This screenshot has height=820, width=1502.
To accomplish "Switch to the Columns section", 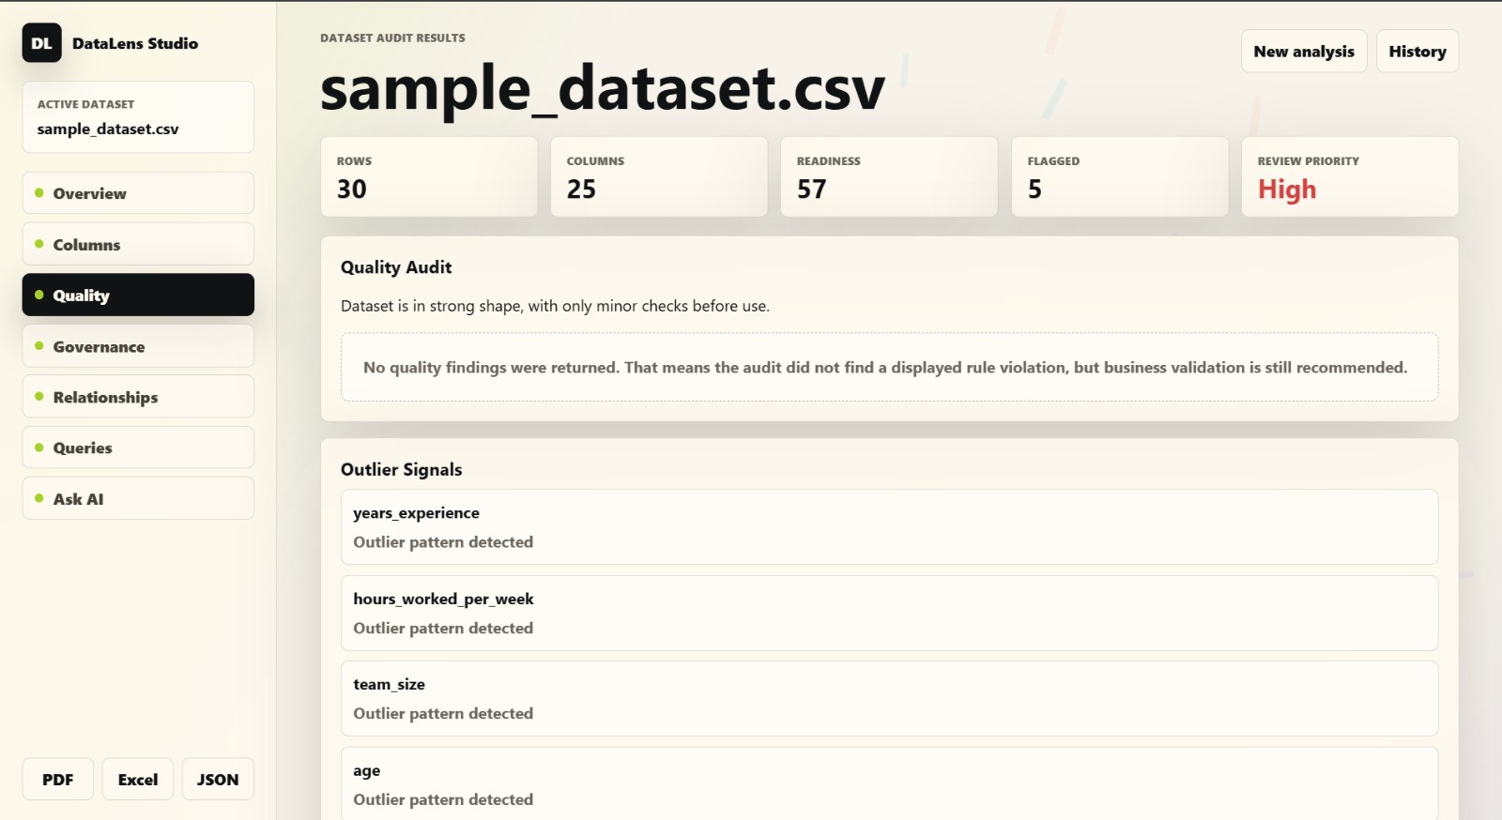I will coord(138,244).
